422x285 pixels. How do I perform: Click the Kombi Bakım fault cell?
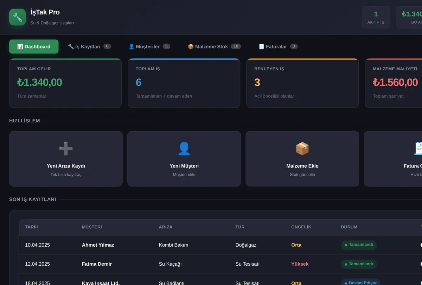(173, 245)
